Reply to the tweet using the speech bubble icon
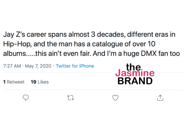 [25, 97]
